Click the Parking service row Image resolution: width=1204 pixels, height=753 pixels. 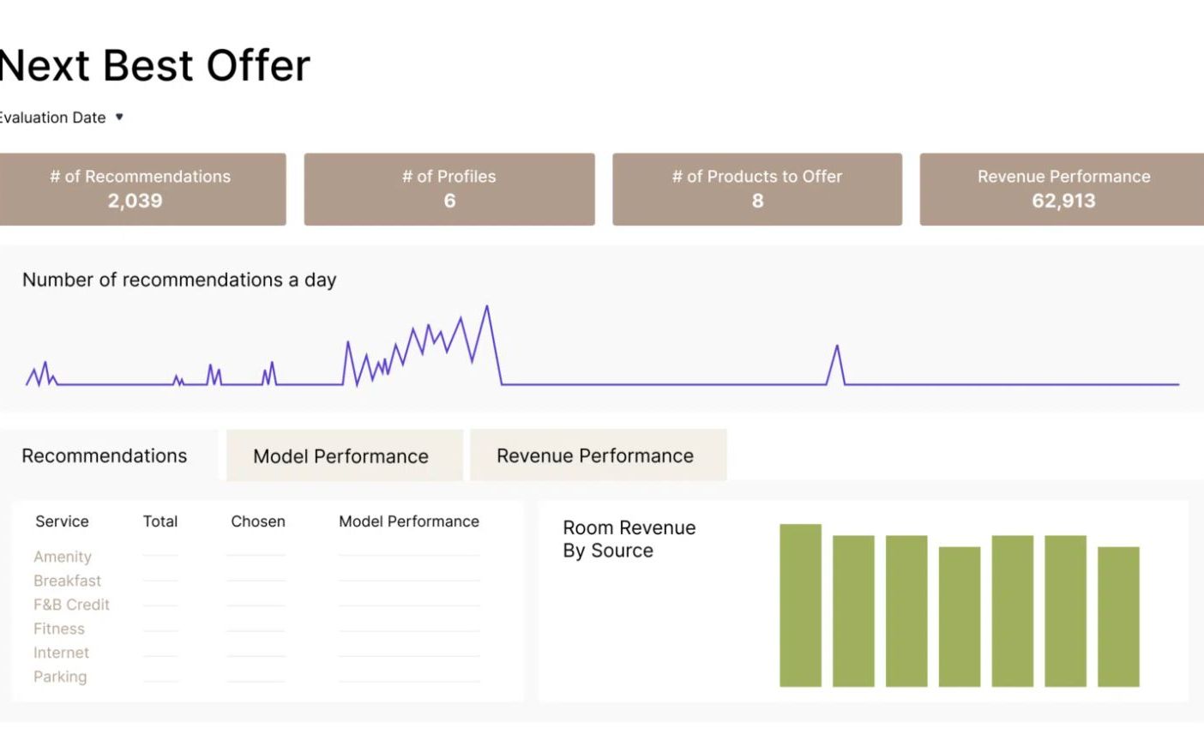tap(60, 677)
